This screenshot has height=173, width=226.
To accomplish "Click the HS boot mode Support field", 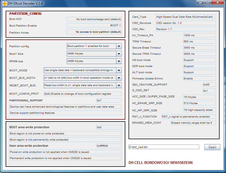I will [199, 60].
